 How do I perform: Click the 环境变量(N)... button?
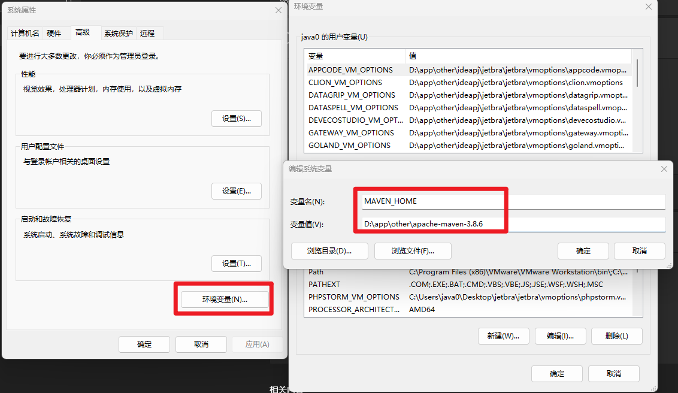pyautogui.click(x=225, y=300)
